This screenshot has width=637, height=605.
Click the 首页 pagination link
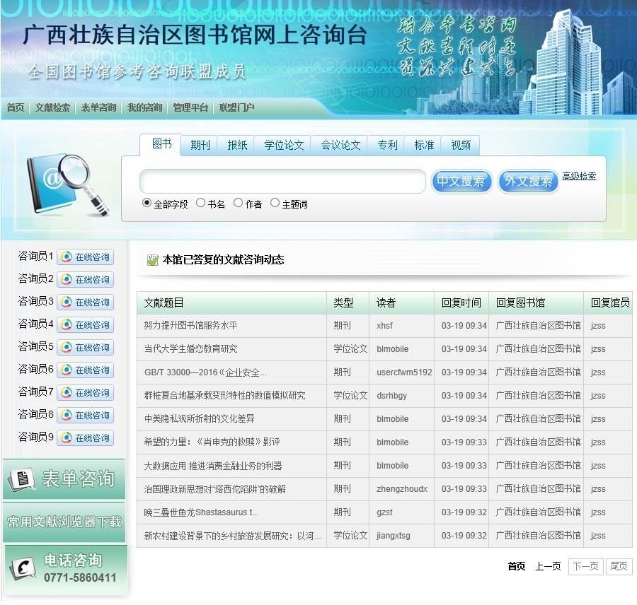[x=517, y=566]
